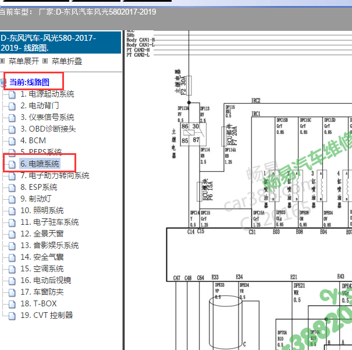The width and height of the screenshot is (352, 350).
Task: Click page icon beside 15. 空调系统
Action: pyautogui.click(x=12, y=270)
